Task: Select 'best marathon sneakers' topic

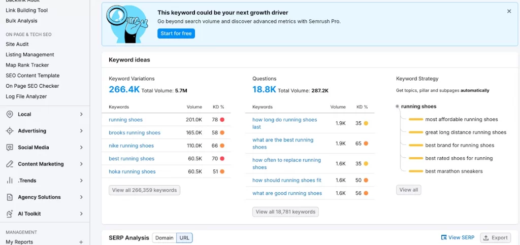Action: 454,171
